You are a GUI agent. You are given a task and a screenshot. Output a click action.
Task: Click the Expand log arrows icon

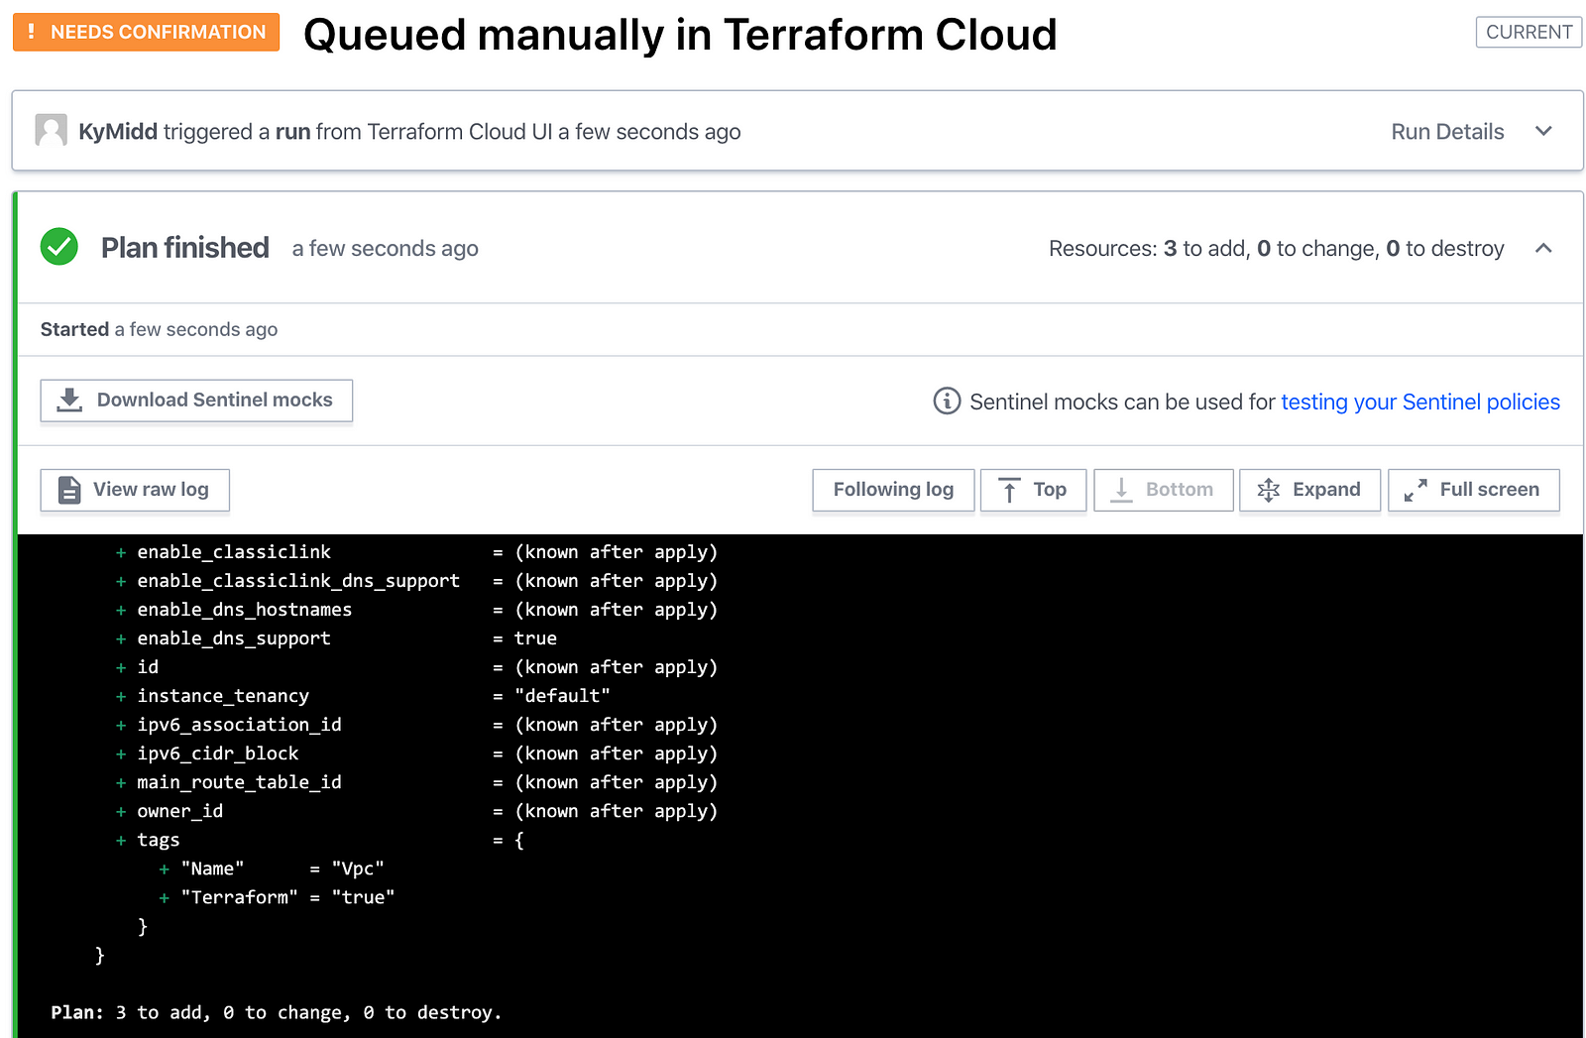pyautogui.click(x=1269, y=490)
